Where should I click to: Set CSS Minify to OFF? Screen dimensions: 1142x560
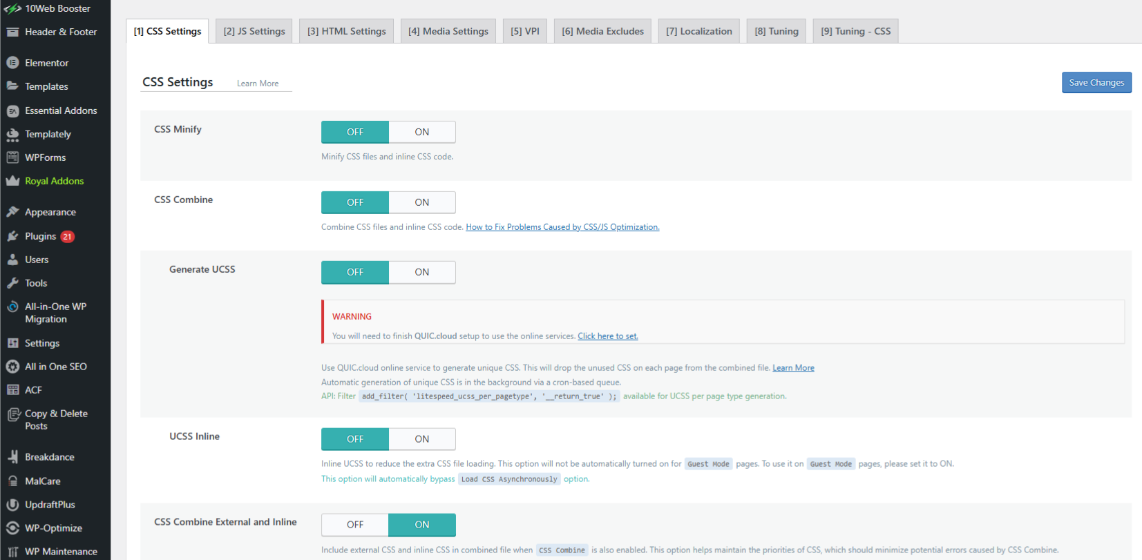tap(355, 132)
